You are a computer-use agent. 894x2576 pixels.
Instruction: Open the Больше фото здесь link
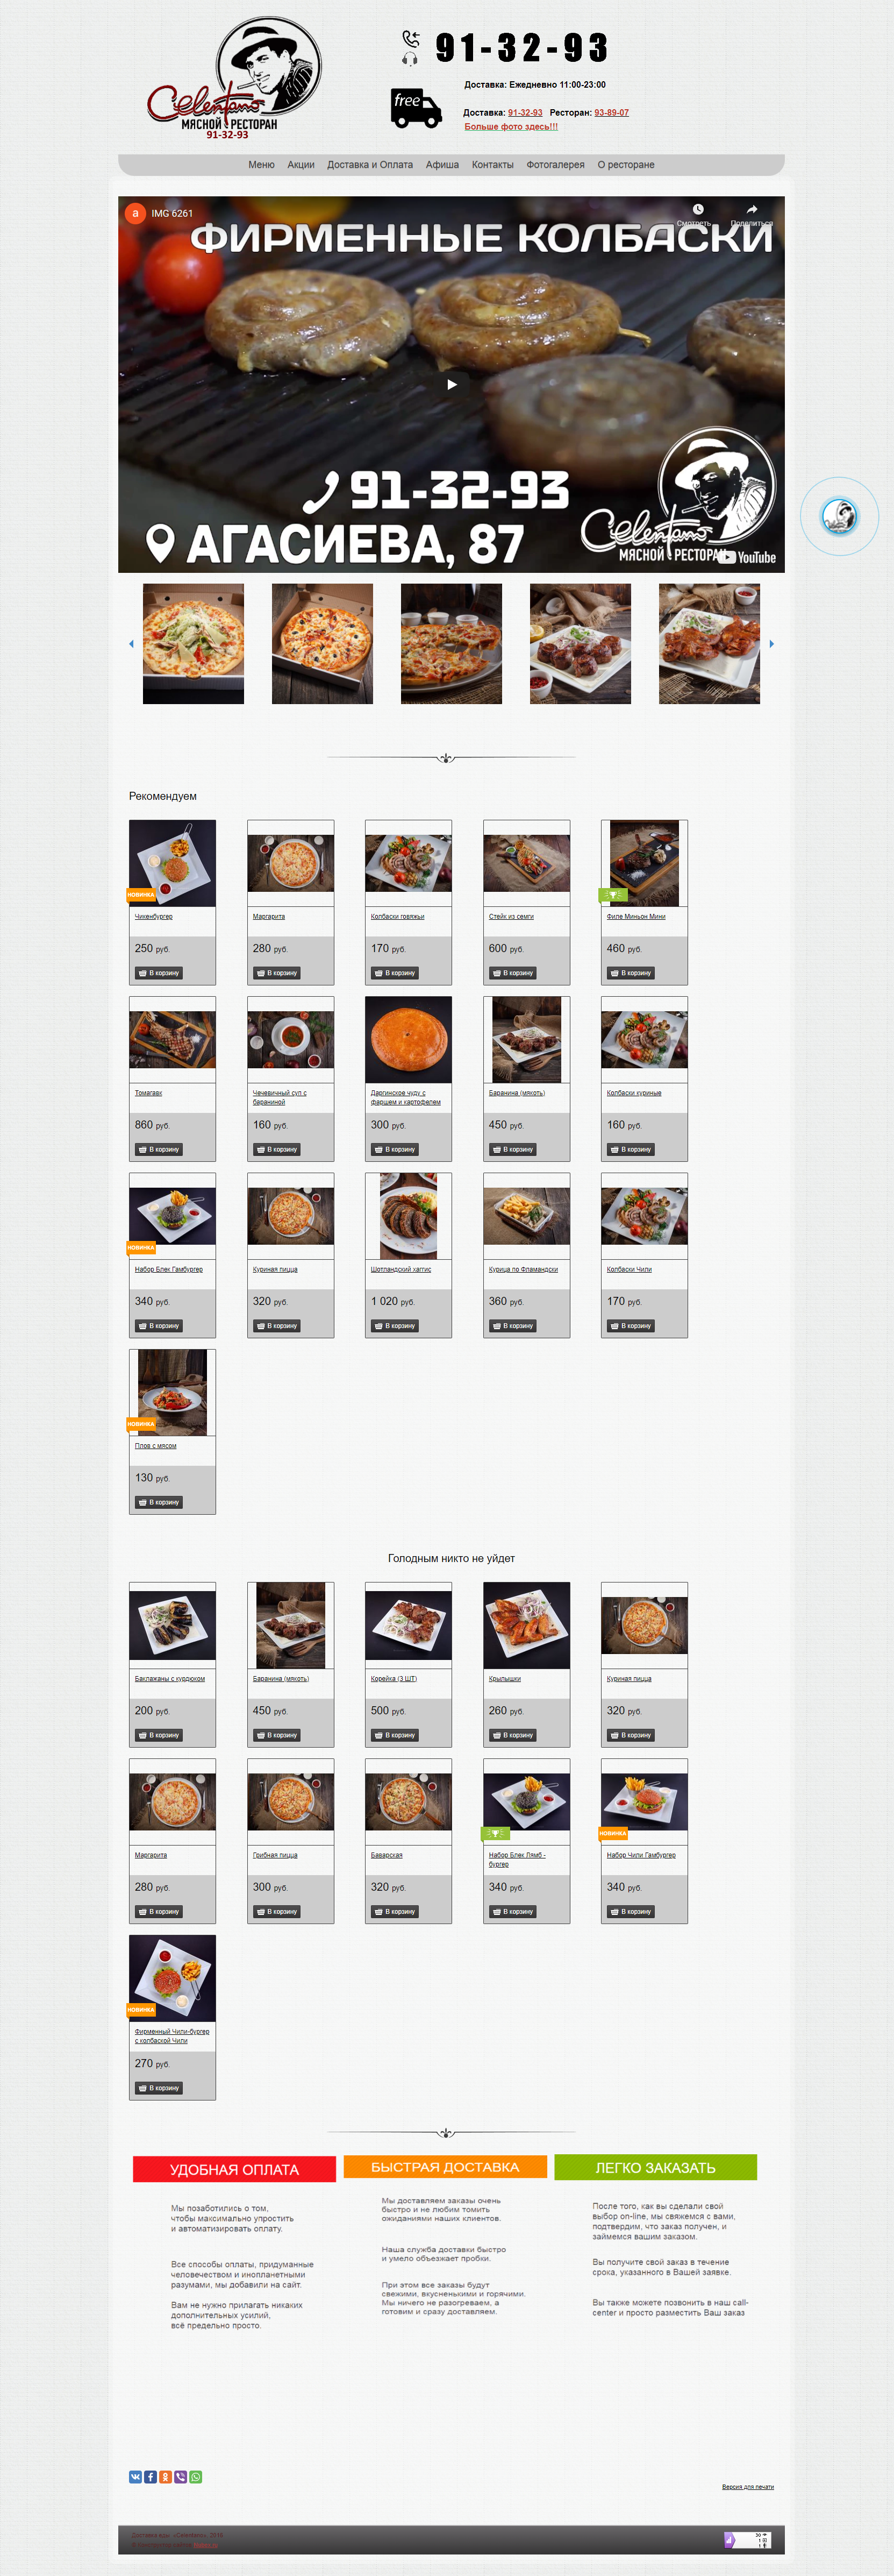coord(510,126)
